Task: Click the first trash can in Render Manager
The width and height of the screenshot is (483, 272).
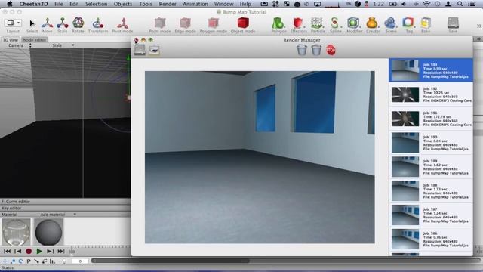Action: (x=302, y=50)
